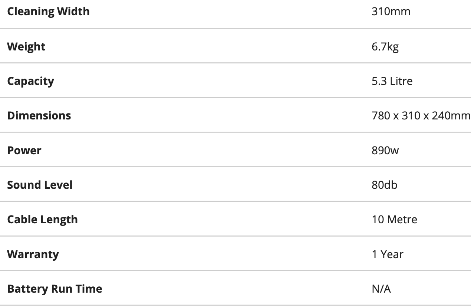Select the 780 x 310 x 240mm value

point(421,115)
